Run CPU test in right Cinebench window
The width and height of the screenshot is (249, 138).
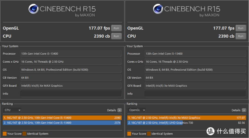241,36
